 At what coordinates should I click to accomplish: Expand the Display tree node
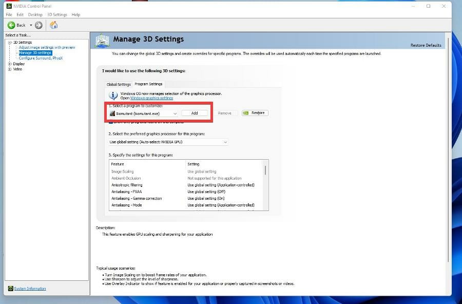(10, 64)
